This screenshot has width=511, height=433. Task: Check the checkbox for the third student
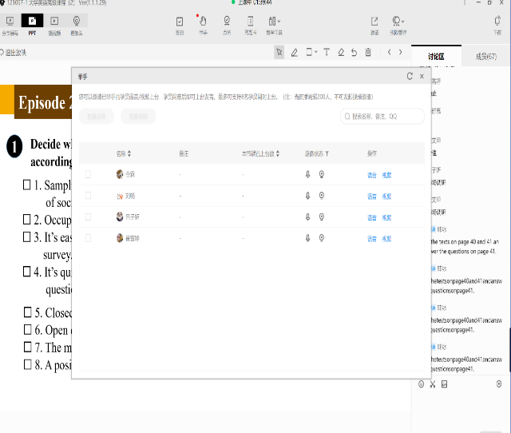89,217
